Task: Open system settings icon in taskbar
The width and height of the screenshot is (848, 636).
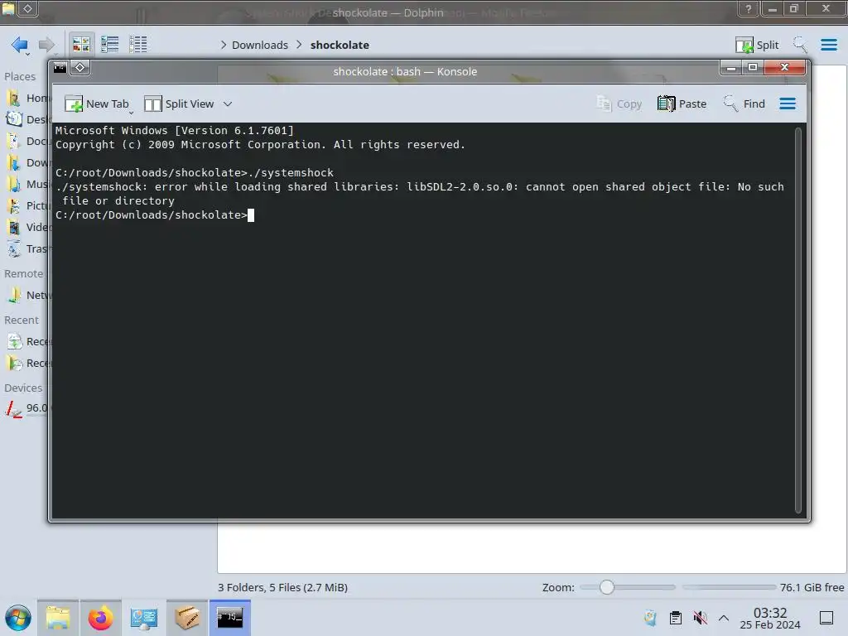Action: [143, 618]
